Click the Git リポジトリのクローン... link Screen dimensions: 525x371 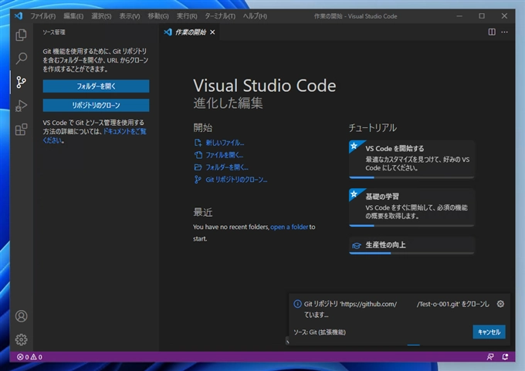pos(236,180)
